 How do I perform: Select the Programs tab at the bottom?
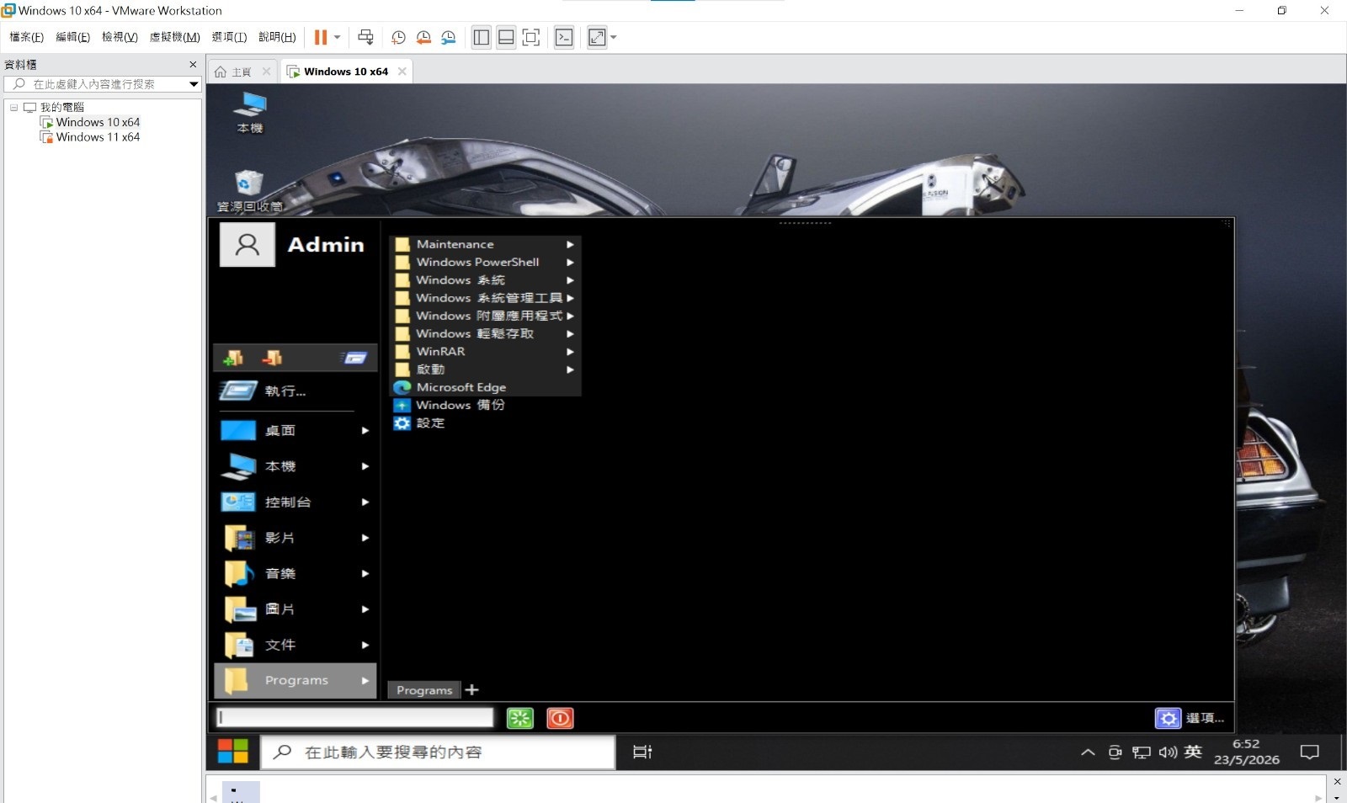click(x=424, y=690)
